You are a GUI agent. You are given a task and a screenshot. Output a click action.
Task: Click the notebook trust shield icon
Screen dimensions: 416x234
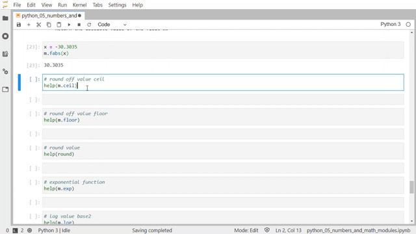click(267, 230)
